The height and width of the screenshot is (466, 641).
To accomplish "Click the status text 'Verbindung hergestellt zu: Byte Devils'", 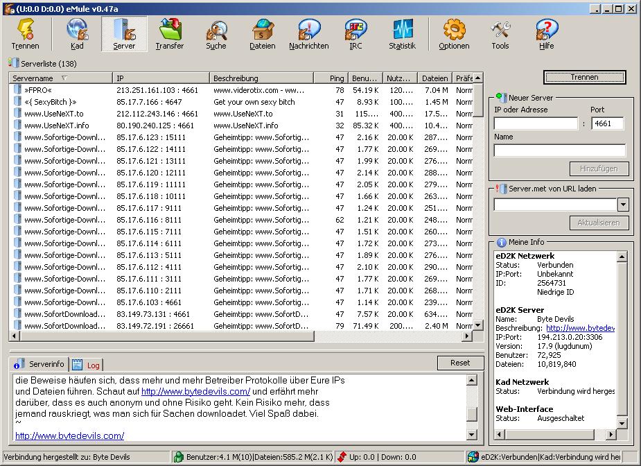I will pos(67,457).
